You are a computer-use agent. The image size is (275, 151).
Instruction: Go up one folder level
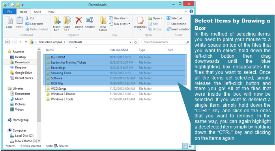tap(26, 42)
